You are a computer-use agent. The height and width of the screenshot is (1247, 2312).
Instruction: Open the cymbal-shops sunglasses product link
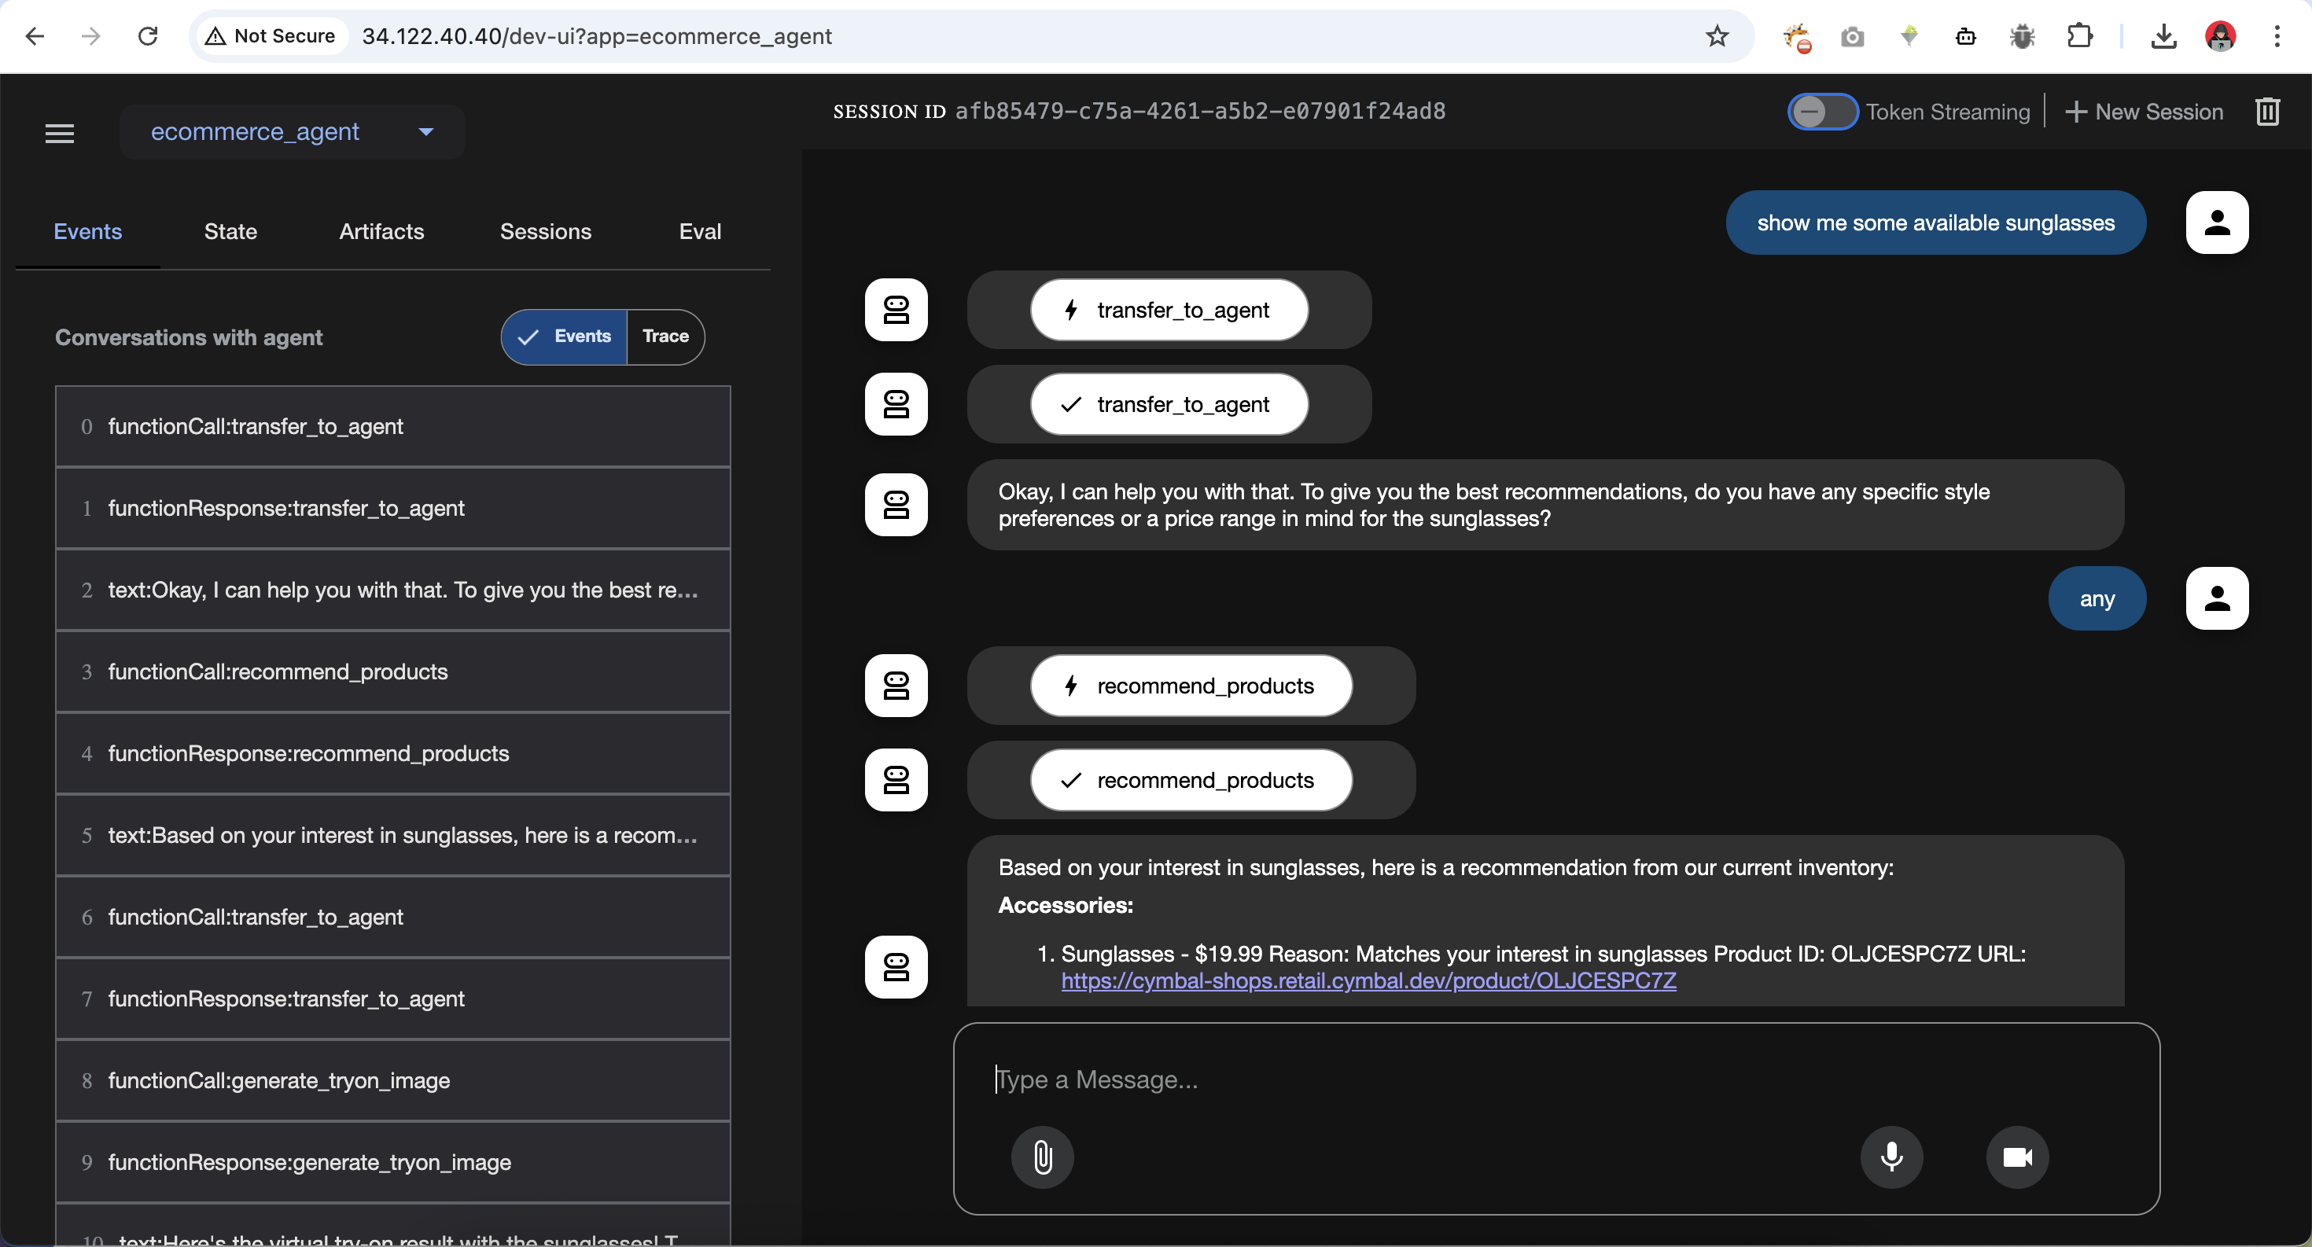1368,980
